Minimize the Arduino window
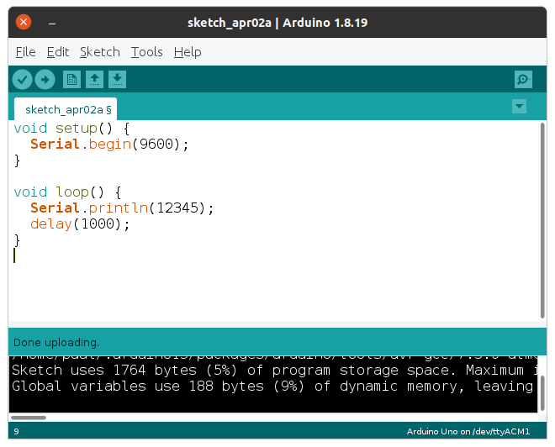Screen dimensions: 555x447 52,24
